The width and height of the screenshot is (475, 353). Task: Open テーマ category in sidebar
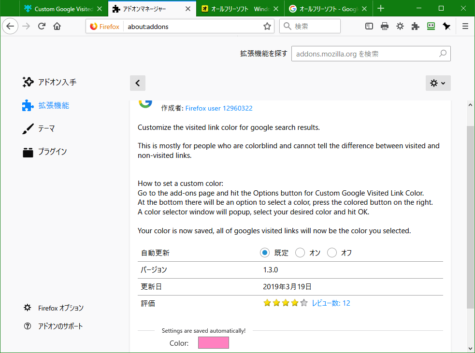click(x=39, y=128)
